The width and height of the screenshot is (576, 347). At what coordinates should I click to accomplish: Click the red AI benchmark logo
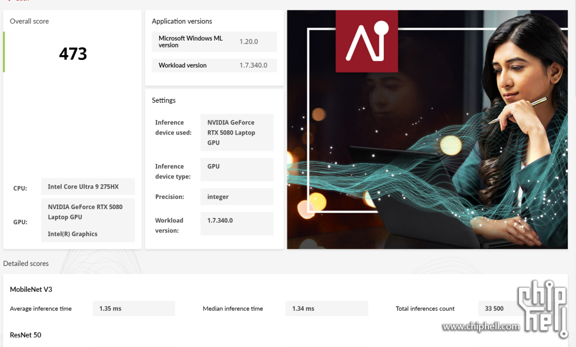[367, 41]
